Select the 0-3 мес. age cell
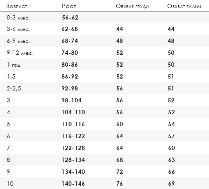Image resolution: width=209 pixels, height=189 pixels. point(18,18)
